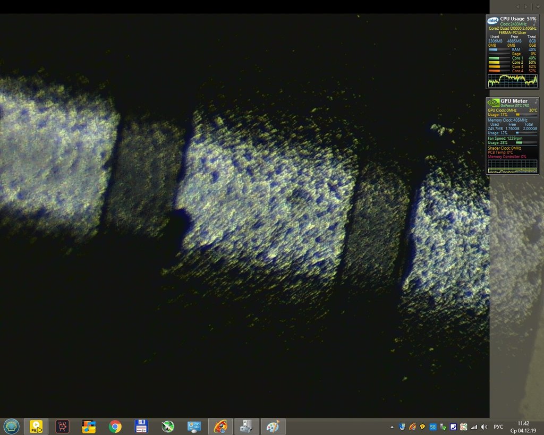Click the CPU usage history graph
This screenshot has height=435, width=544.
click(x=513, y=80)
